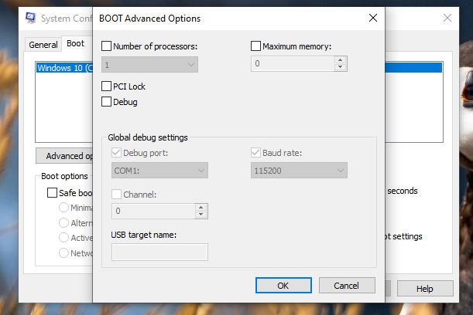Image resolution: width=473 pixels, height=315 pixels.
Task: Open the 115200 baud rate dropdown
Action: (299, 170)
